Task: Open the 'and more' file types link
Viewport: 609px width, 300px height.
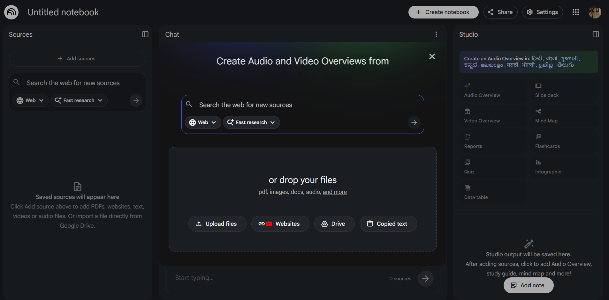Action: (335, 192)
